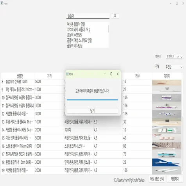Open the 추천순 sort dropdown
Viewport: 186px width, 186px height.
174,67
